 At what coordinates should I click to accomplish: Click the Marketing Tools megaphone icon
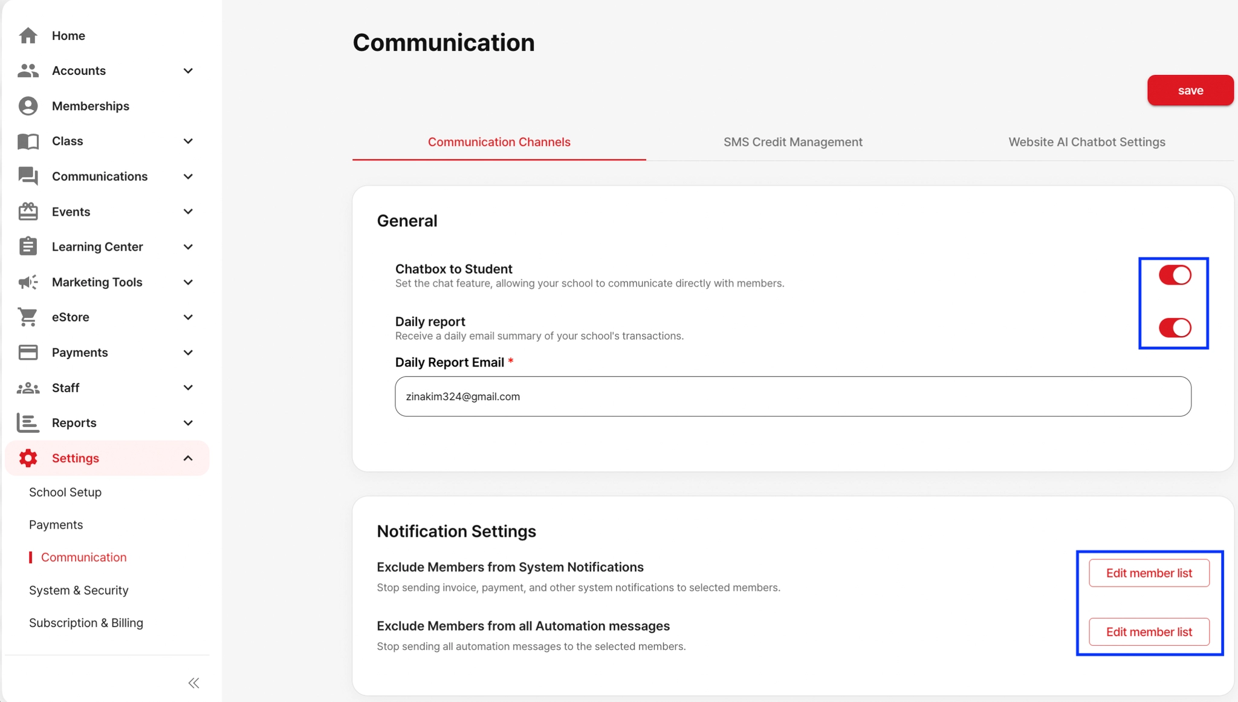[x=28, y=282]
